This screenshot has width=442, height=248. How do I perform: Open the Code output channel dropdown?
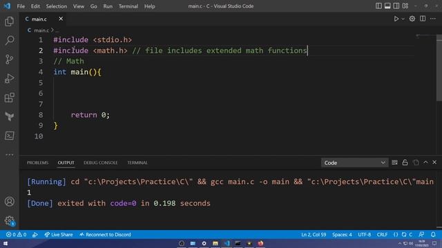coord(354,163)
